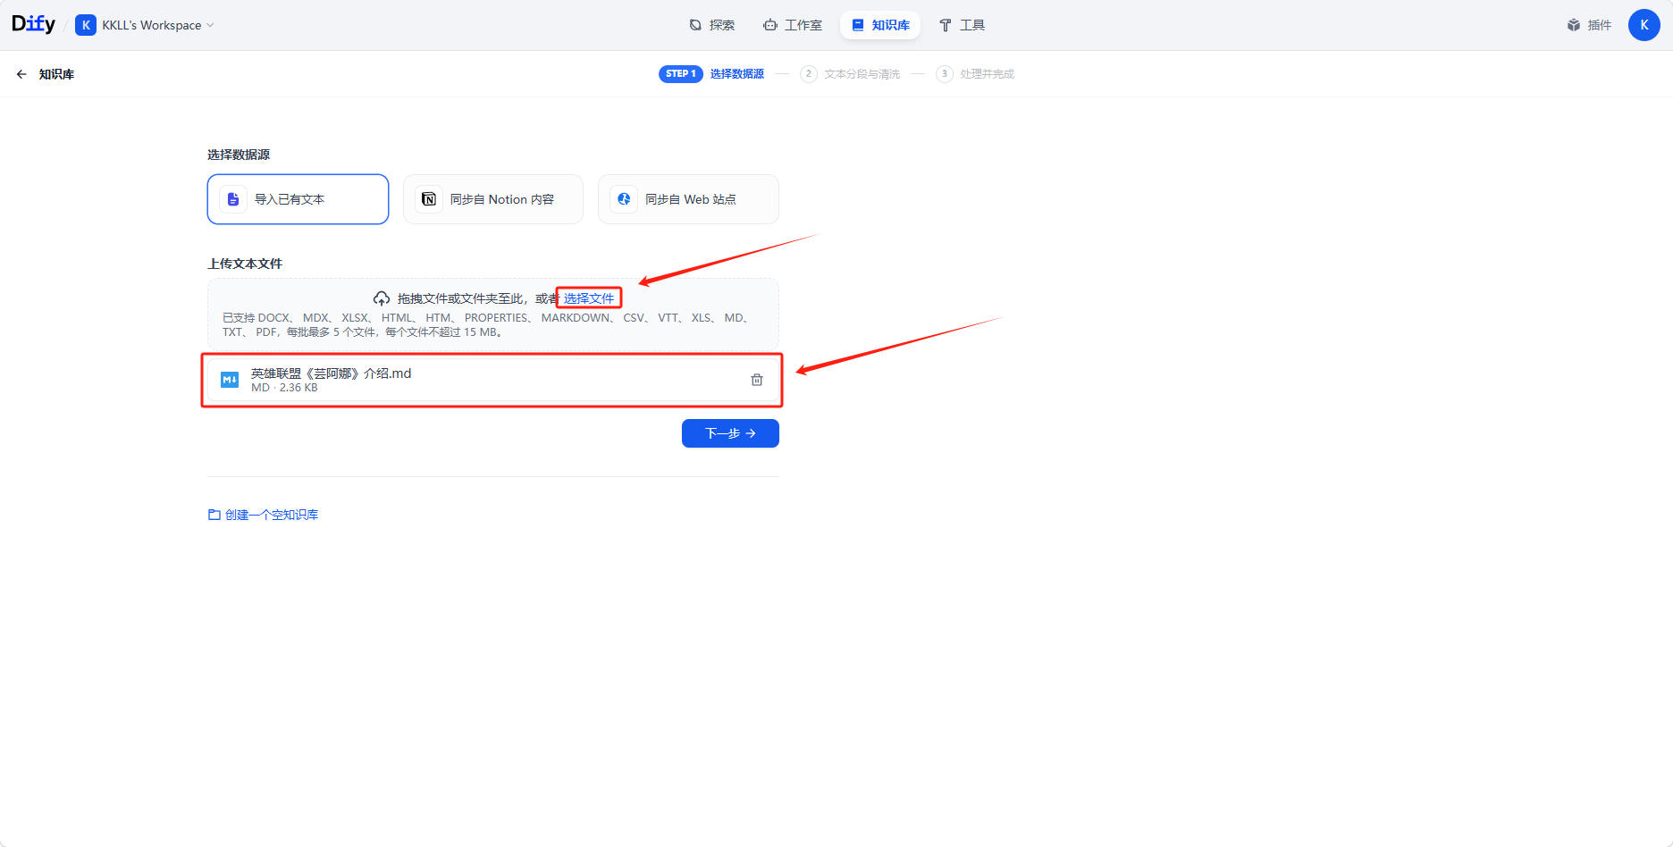Click the folder icon beside 创建一个空知识库
The image size is (1673, 847).
pyautogui.click(x=214, y=515)
